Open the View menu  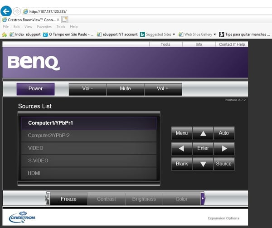coord(28,27)
